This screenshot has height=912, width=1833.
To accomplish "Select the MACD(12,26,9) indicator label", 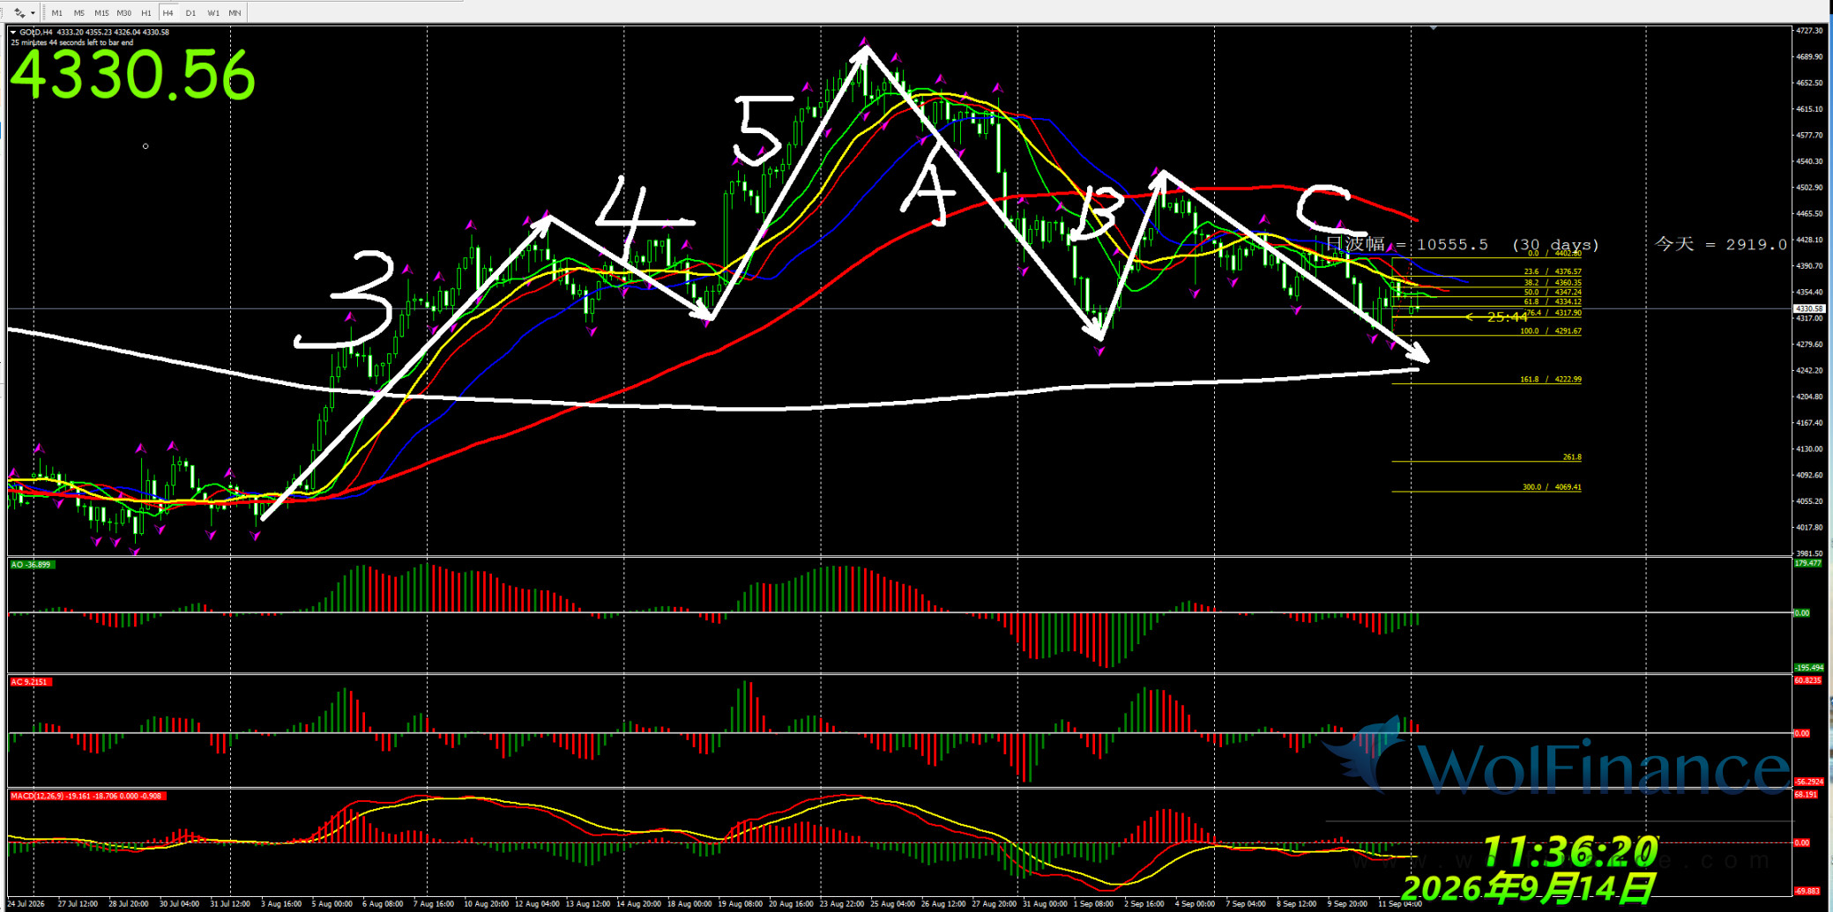I will (87, 796).
